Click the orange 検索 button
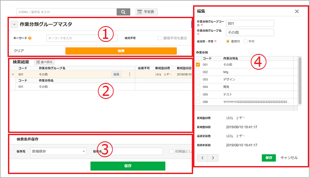 coord(121,51)
